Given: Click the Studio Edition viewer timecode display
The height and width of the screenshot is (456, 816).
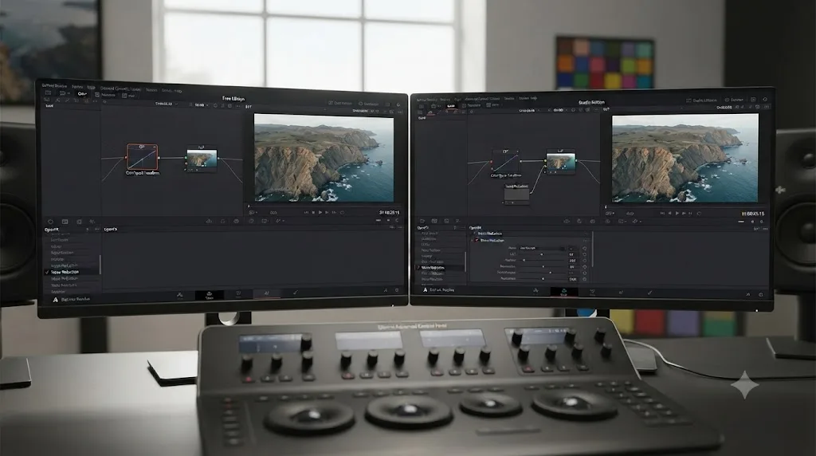Looking at the screenshot, I should 753,214.
